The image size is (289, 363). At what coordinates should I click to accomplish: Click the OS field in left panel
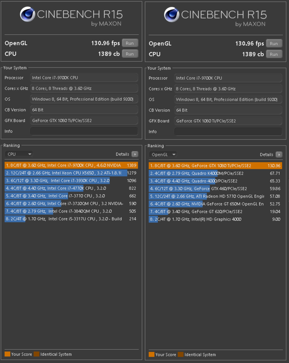coord(84,99)
